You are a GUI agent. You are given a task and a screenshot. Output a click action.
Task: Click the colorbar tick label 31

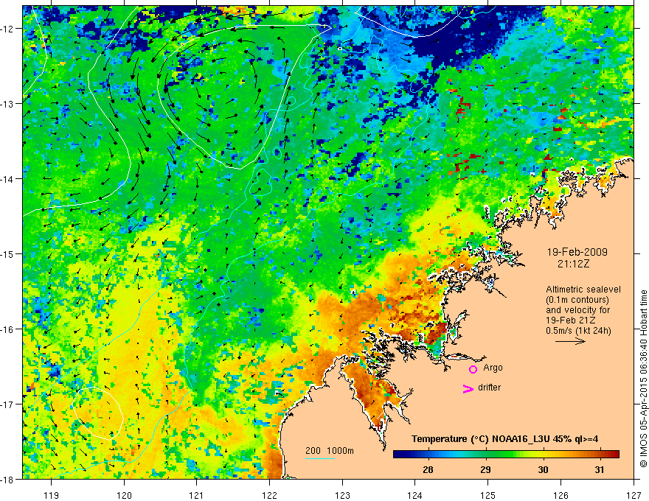click(600, 469)
